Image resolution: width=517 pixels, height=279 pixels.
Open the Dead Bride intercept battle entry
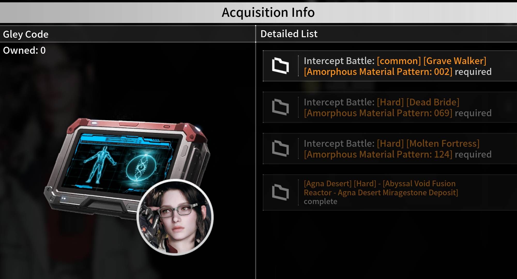(390, 107)
